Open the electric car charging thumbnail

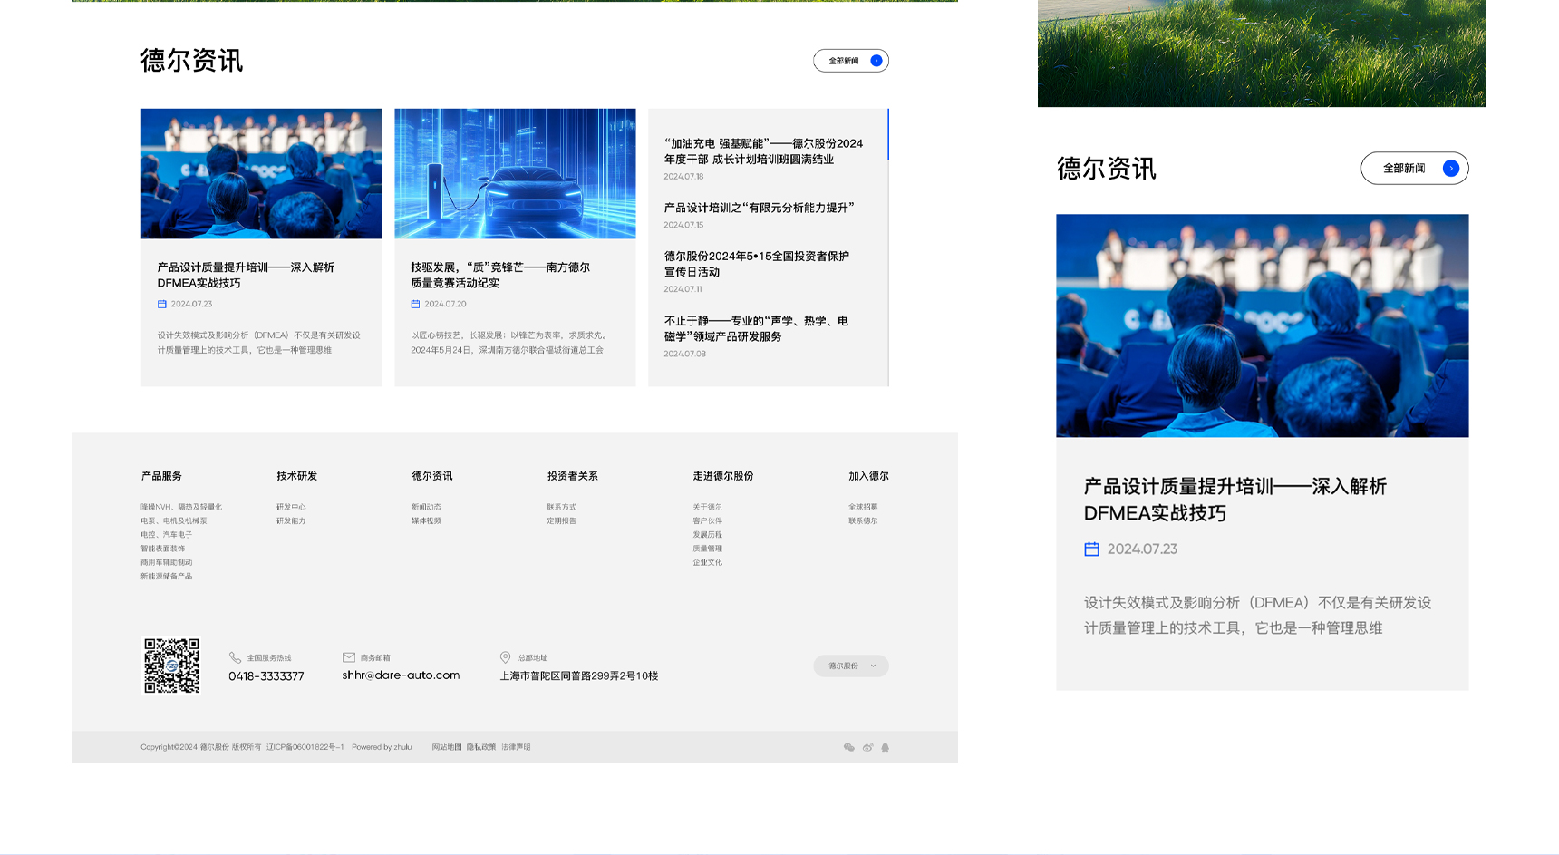515,173
